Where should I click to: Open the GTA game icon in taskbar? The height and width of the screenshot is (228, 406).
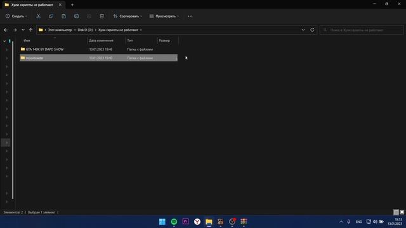pos(220,222)
